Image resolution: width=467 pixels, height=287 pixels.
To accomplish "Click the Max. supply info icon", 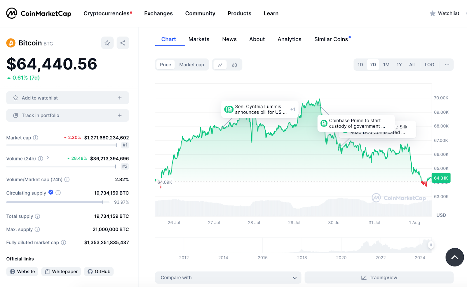I will 37,229.
